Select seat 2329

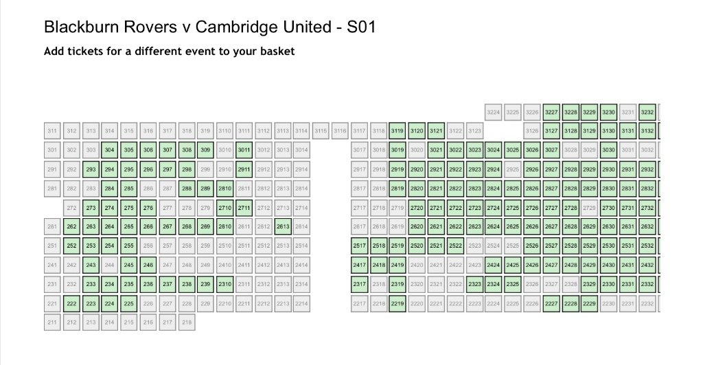pyautogui.click(x=589, y=284)
